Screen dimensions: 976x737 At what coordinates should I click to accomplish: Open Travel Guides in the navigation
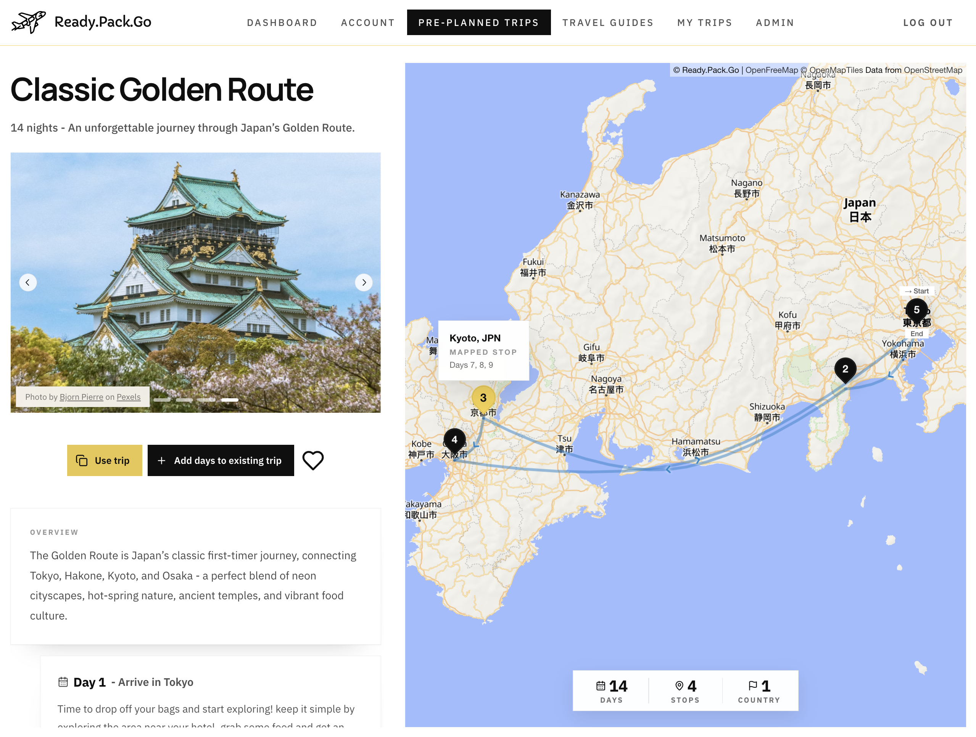pos(608,23)
